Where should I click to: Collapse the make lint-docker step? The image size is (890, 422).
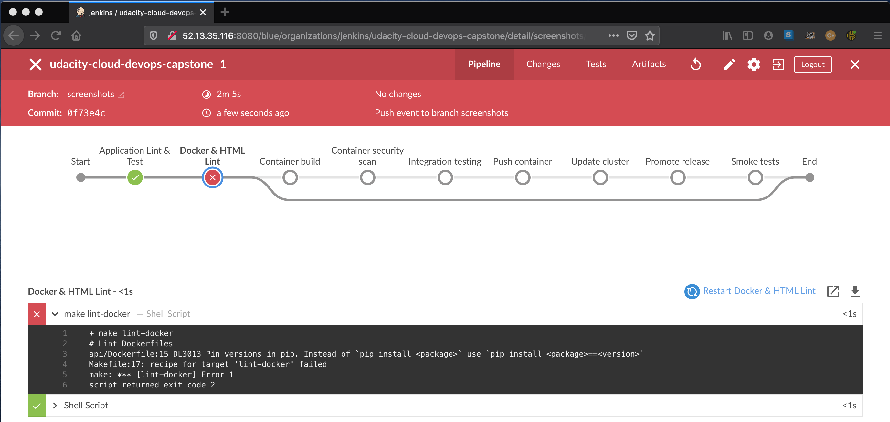(x=55, y=314)
